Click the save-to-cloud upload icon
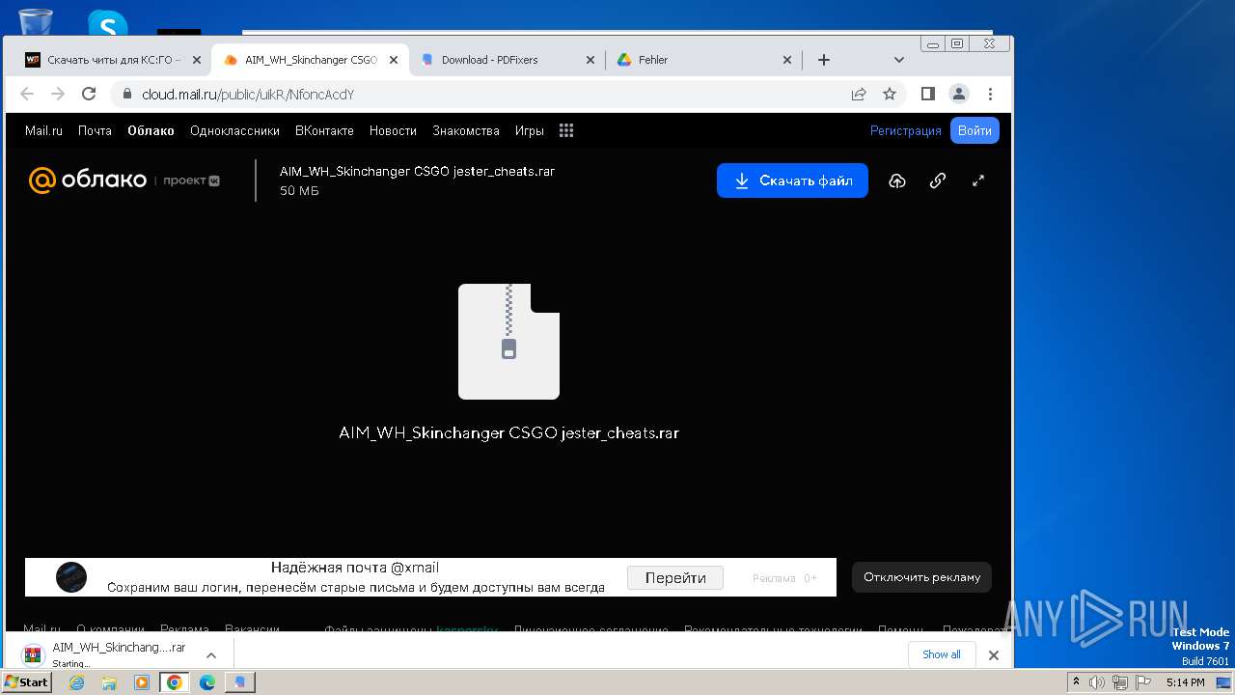The height and width of the screenshot is (695, 1235). point(897,181)
